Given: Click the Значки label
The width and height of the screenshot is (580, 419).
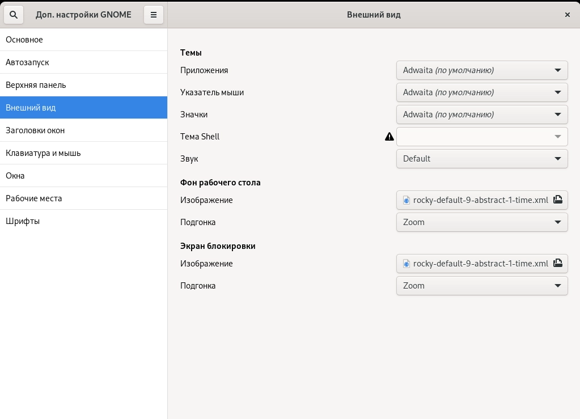Looking at the screenshot, I should tap(194, 115).
